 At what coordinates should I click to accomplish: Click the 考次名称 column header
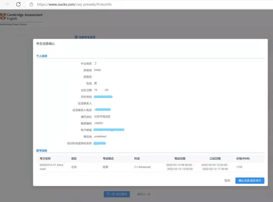coord(45,159)
